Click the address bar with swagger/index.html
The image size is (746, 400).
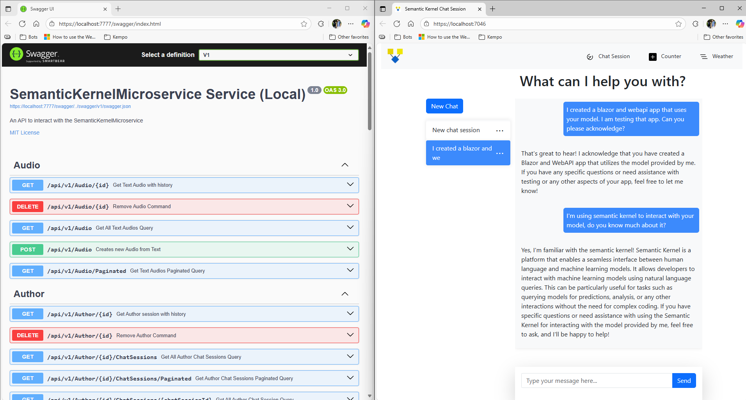tap(178, 24)
